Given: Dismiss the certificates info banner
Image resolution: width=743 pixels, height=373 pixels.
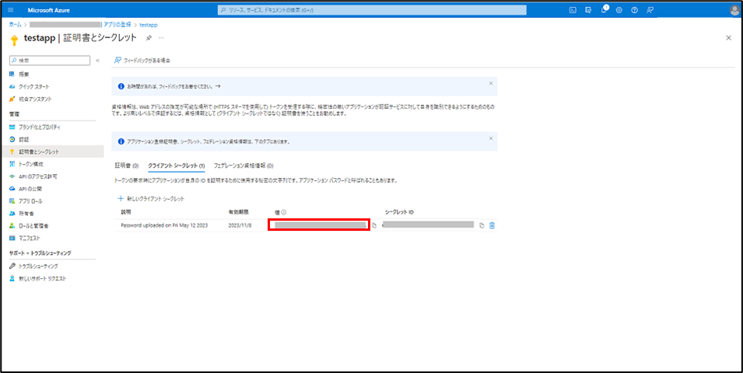Looking at the screenshot, I should pyautogui.click(x=491, y=138).
